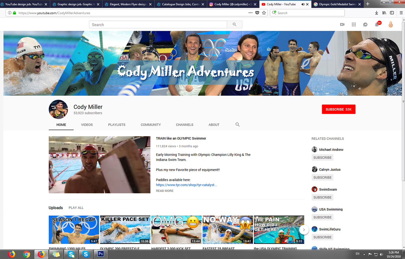Image resolution: width=405 pixels, height=259 pixels.
Task: Expand video description via READ MORE
Action: coord(165,191)
